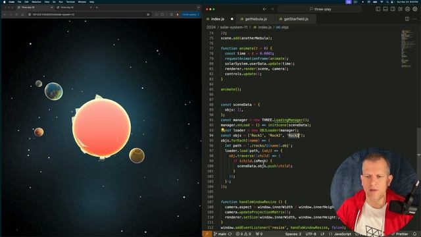This screenshot has width=421, height=237.
Task: Go back in VS Code editor history
Action: (x=264, y=9)
